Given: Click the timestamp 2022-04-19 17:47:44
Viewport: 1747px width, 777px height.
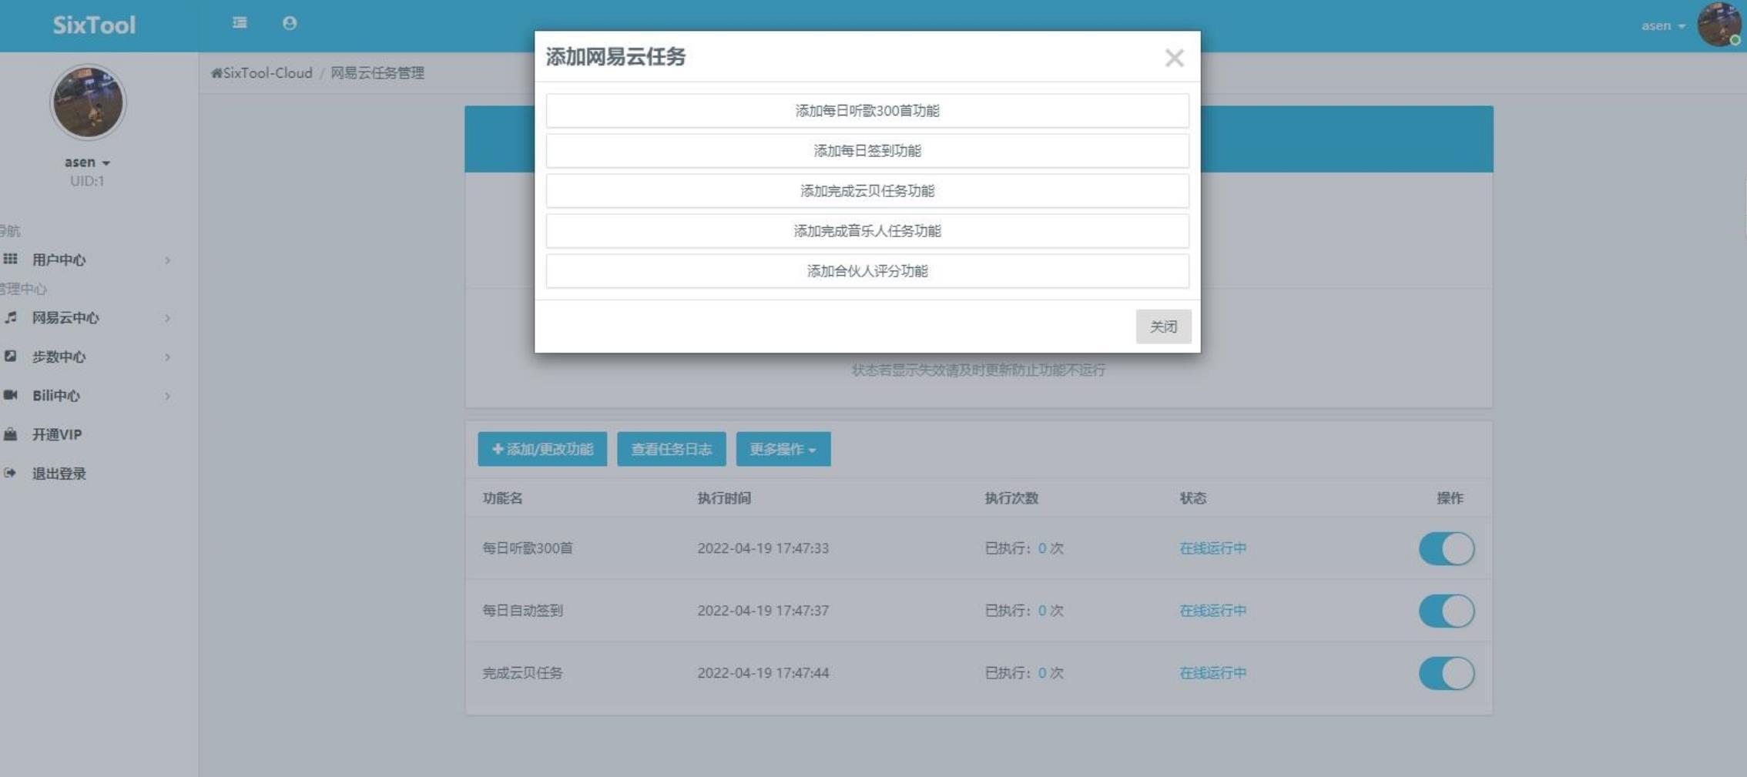Looking at the screenshot, I should click(x=763, y=673).
